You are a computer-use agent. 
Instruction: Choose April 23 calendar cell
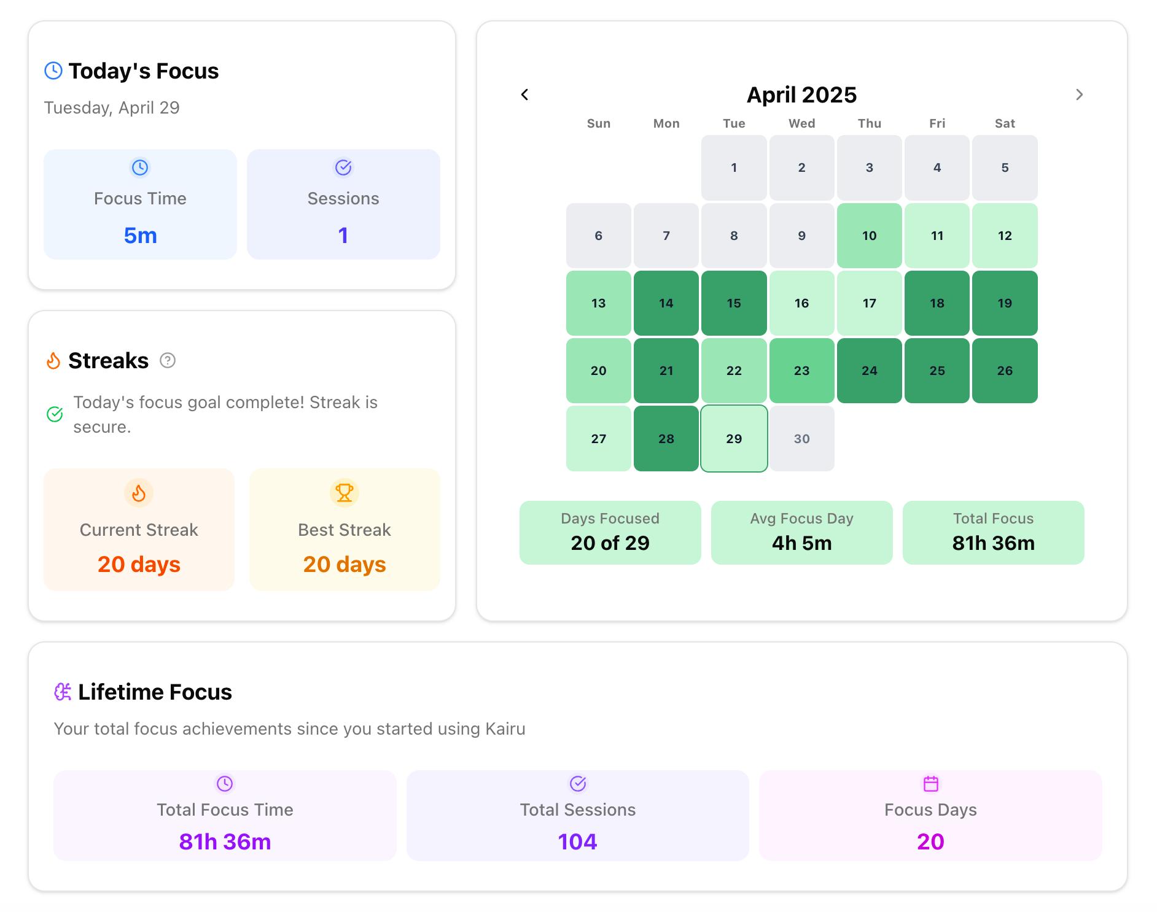(802, 371)
